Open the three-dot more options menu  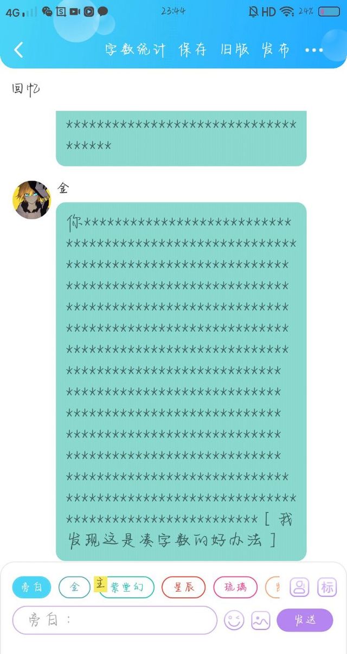click(314, 50)
